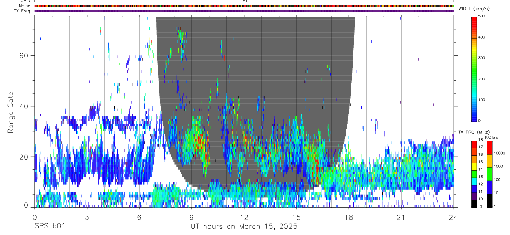Click the 'SPS b01' radar beam label
Screen dimensions: 510x235
[50, 227]
